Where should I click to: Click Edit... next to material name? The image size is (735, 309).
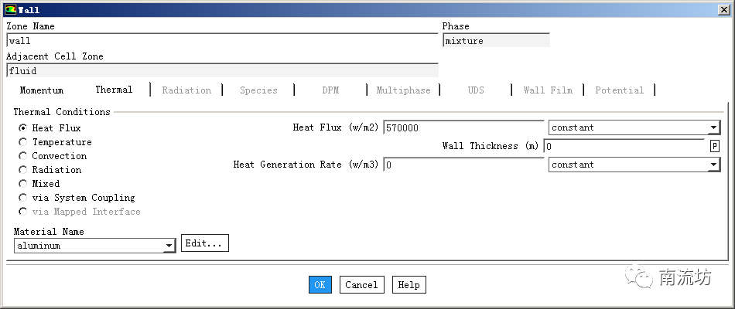pos(205,243)
